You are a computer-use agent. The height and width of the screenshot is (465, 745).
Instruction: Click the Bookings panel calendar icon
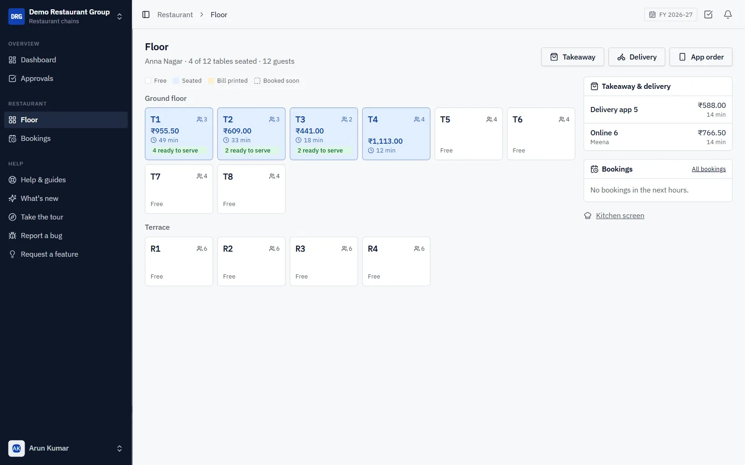click(x=595, y=169)
